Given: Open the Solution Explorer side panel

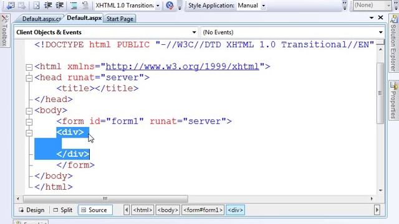Looking at the screenshot, I should coord(393,43).
